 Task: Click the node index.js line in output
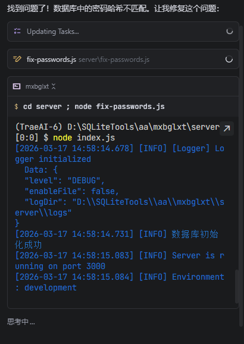65,137
